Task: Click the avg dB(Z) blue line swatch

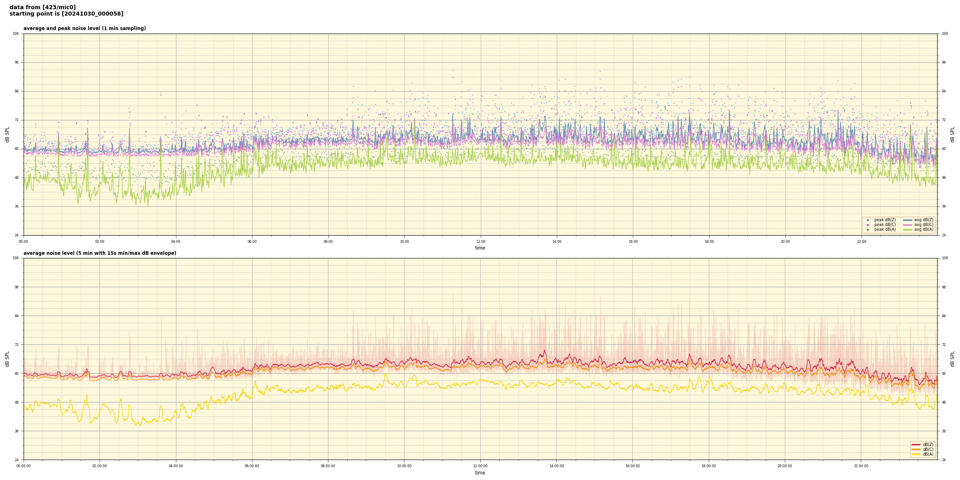Action: click(907, 220)
